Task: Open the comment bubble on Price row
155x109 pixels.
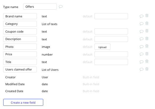Action: 141,54
